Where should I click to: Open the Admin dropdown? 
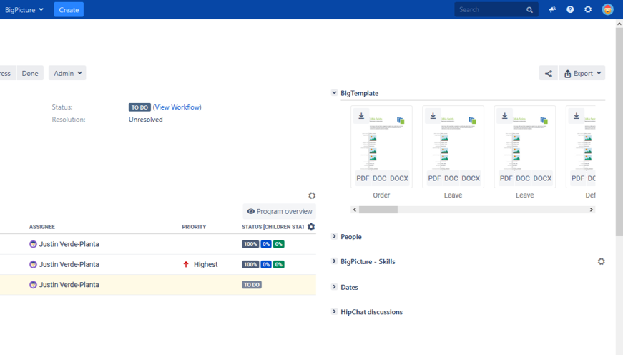coord(67,73)
